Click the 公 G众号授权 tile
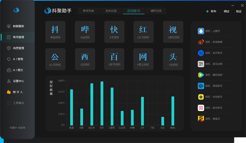The width and height of the screenshot is (246, 143). pos(55,59)
